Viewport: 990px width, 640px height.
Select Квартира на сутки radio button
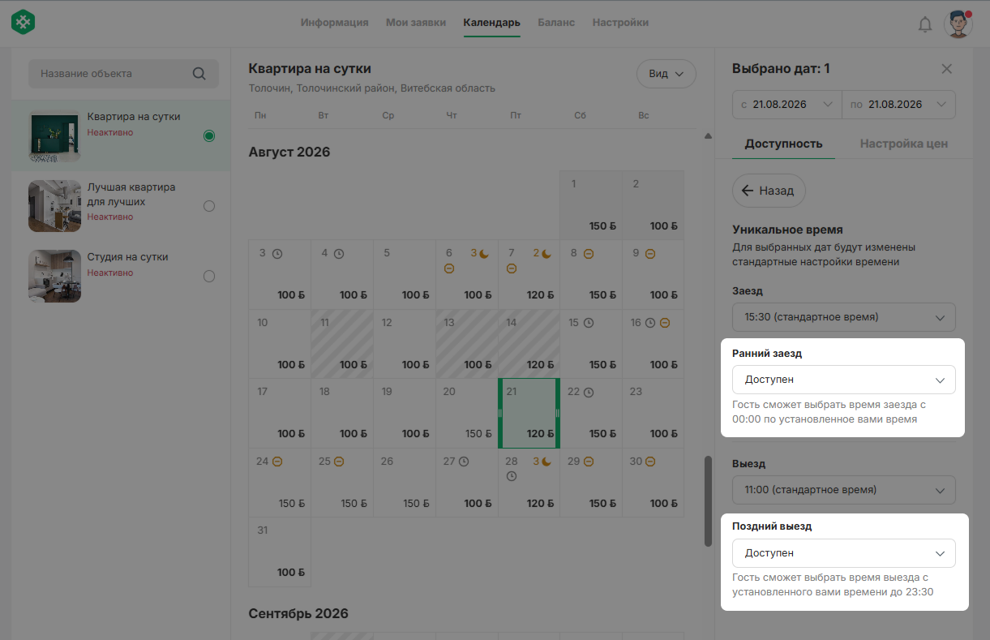(x=209, y=135)
